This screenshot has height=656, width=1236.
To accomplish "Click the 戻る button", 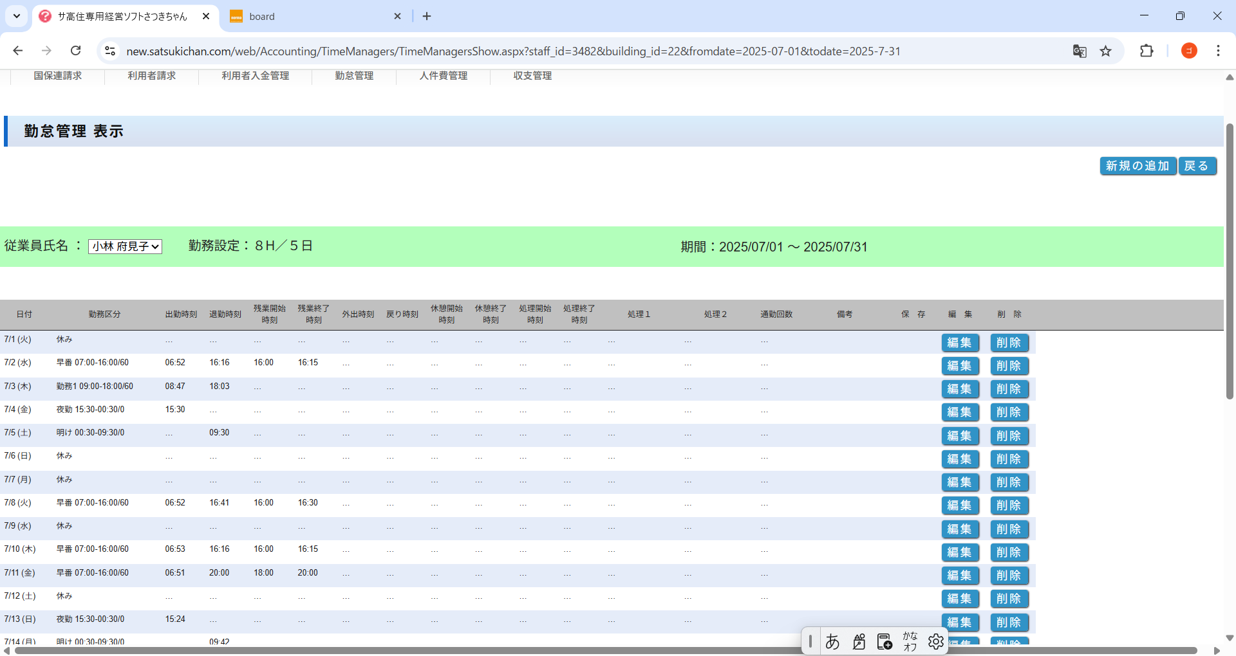I will click(1197, 166).
